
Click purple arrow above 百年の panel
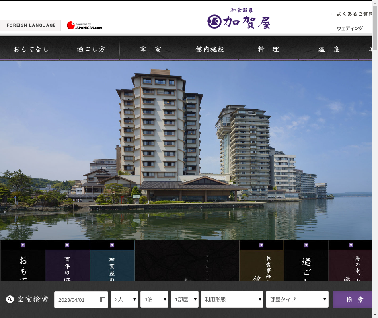pos(67,245)
